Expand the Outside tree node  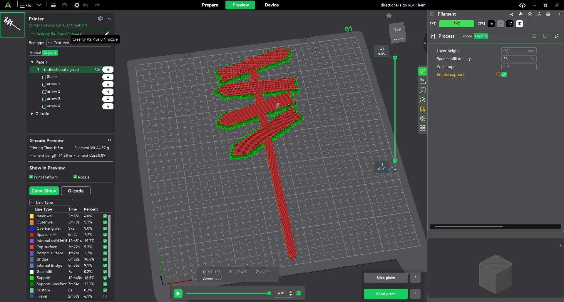coord(32,114)
